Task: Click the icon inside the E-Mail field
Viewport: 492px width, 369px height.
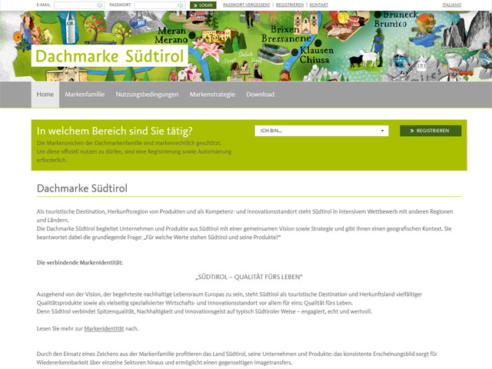Action: pos(100,5)
